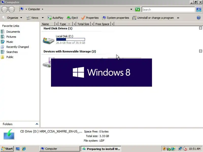
Task: Click the Documents favorite link
Action: tap(13, 32)
